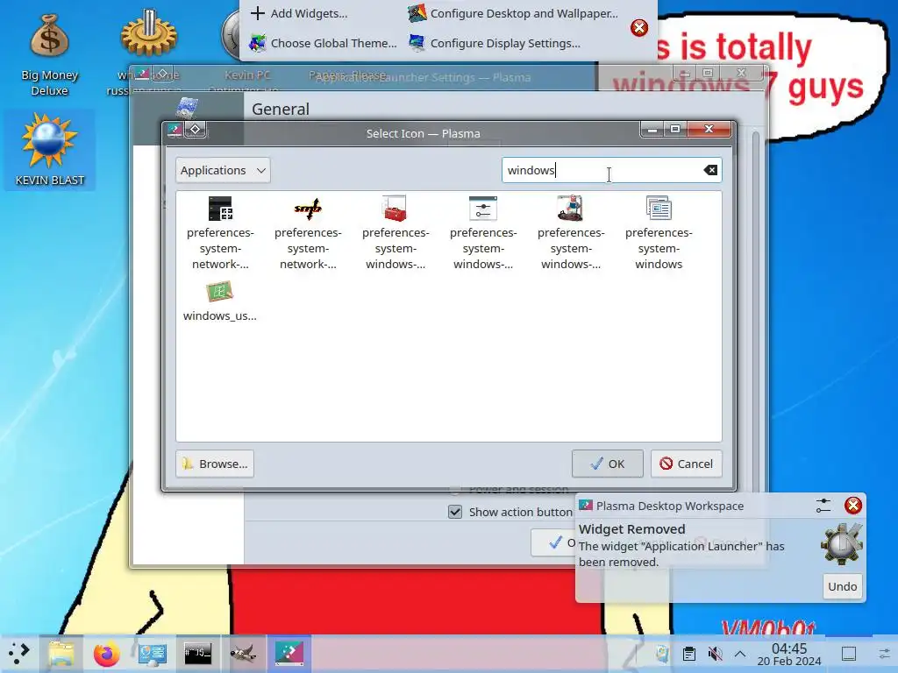Expand hidden system tray icons

point(740,654)
